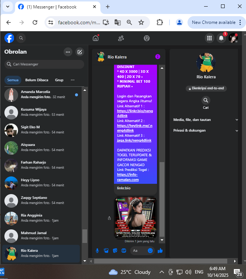Click the share icon beside the photo
This screenshot has height=279, width=246.
coord(109,218)
